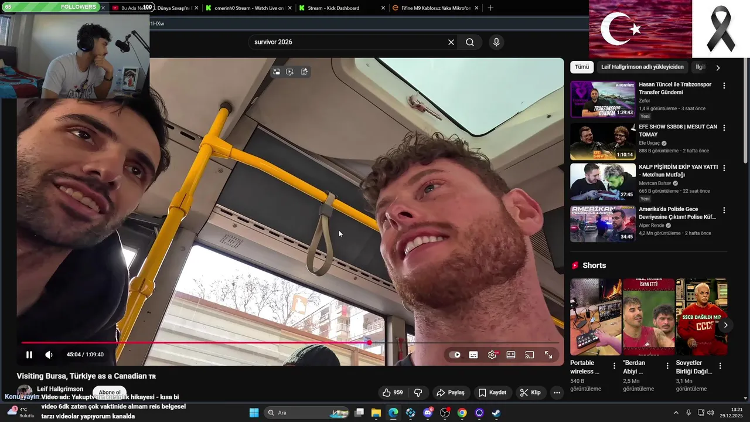Select 'Leif Hallgrimson adlı yükleyiciden' chip
The image size is (750, 422).
coord(642,67)
